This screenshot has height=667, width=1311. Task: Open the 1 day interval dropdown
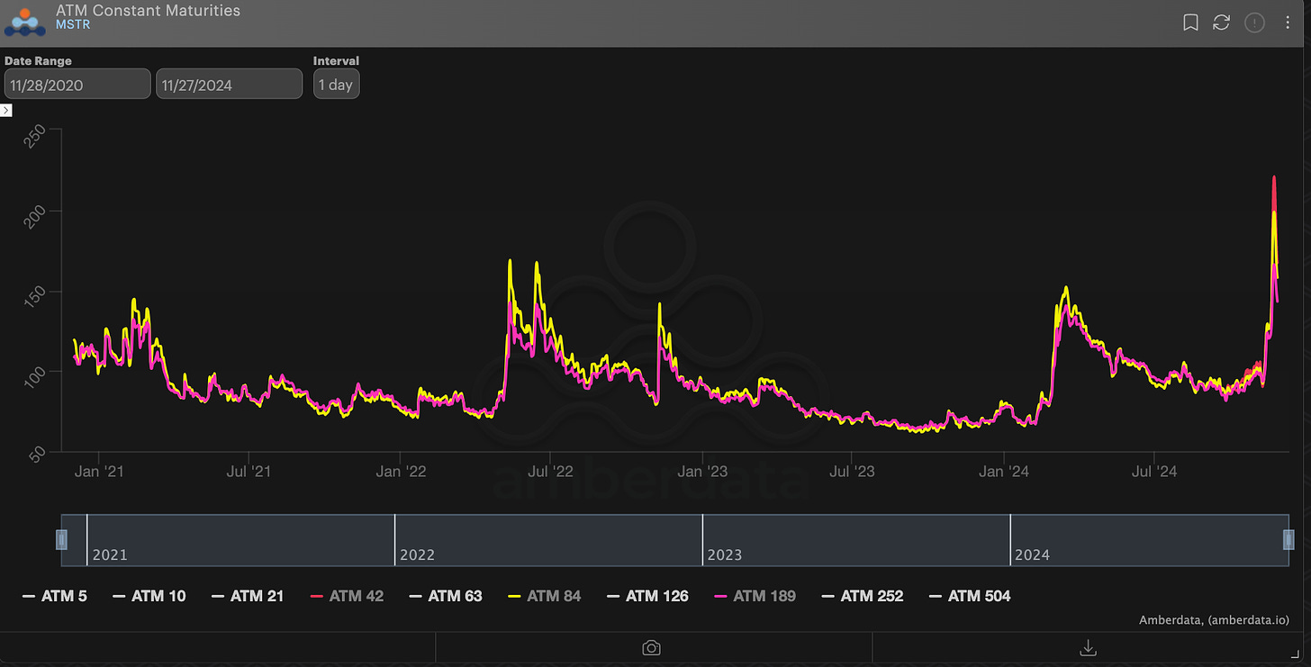[336, 85]
